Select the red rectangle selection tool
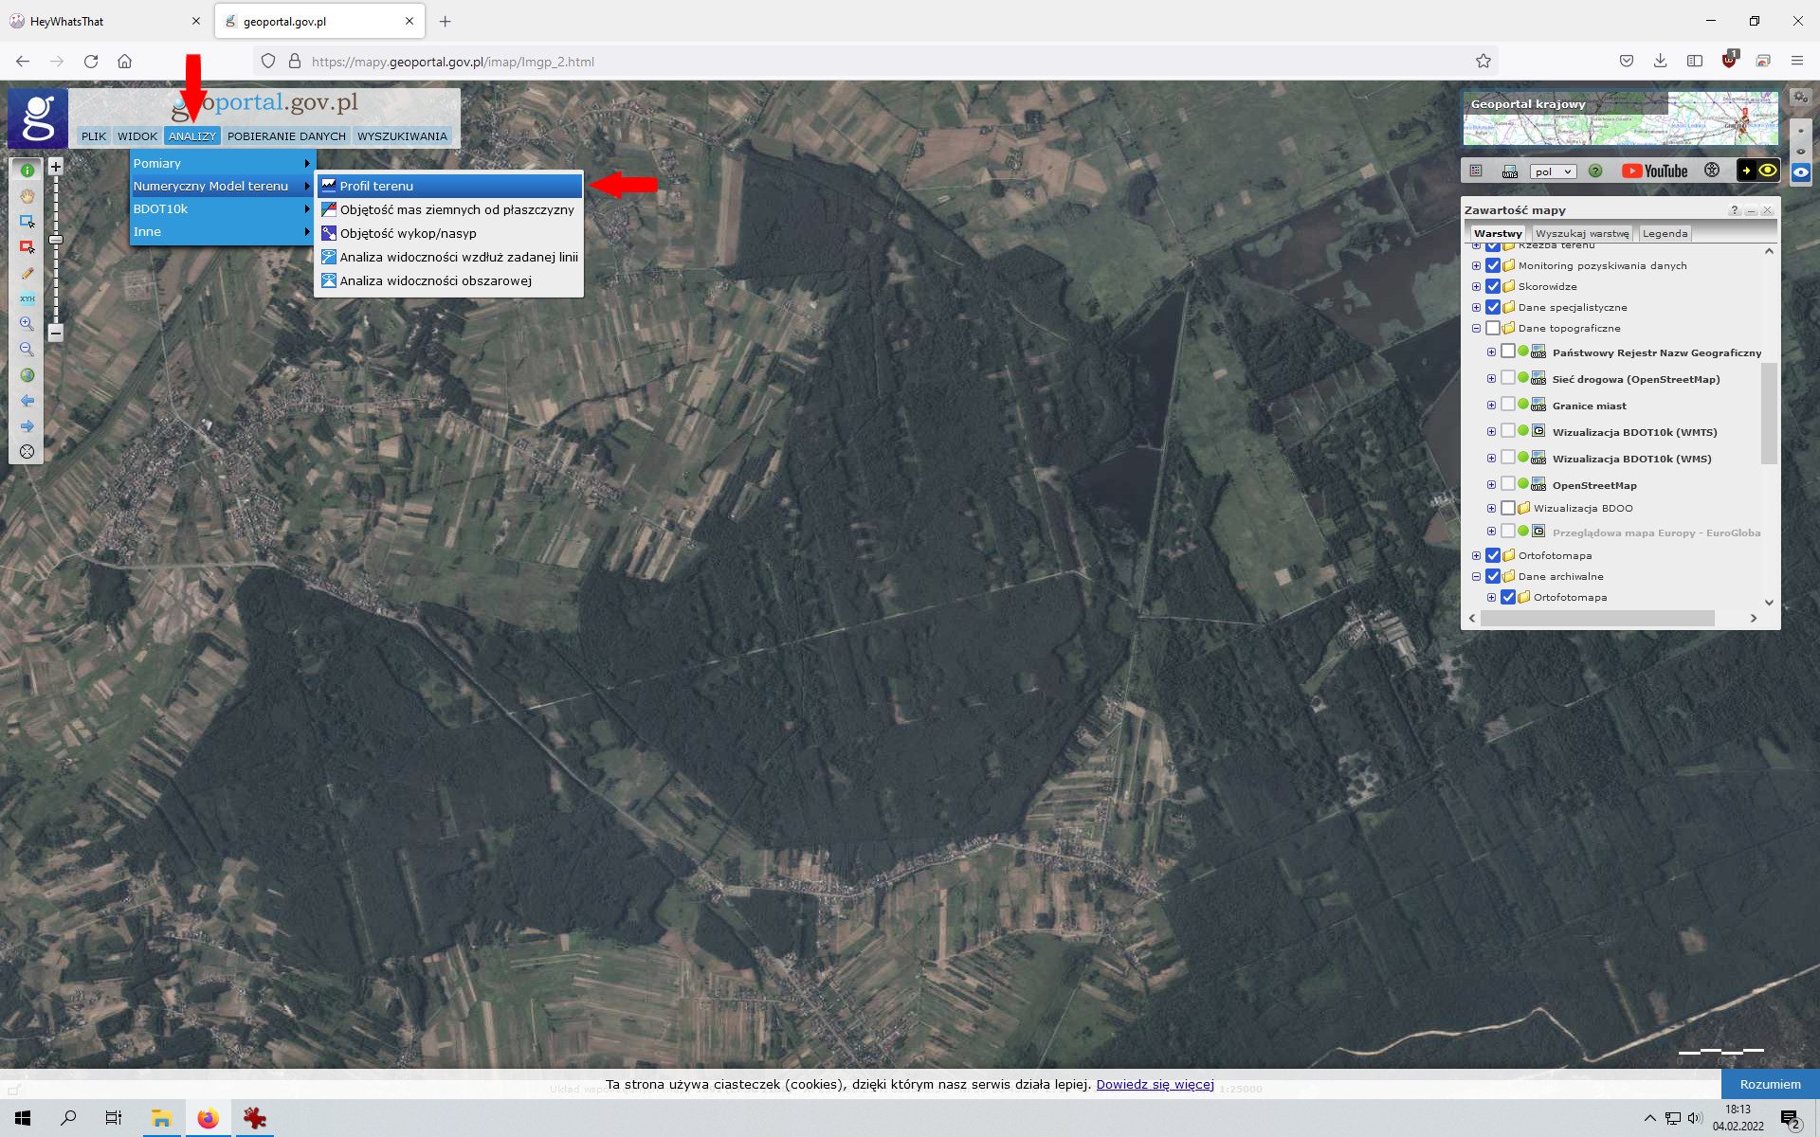This screenshot has width=1820, height=1137. pos(27,247)
